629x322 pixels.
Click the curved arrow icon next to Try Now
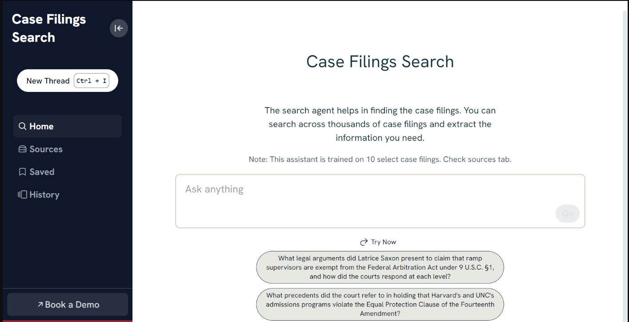(364, 242)
